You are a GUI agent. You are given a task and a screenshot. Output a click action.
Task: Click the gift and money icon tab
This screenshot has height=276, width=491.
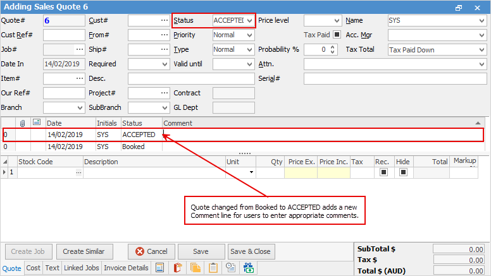[x=249, y=268]
